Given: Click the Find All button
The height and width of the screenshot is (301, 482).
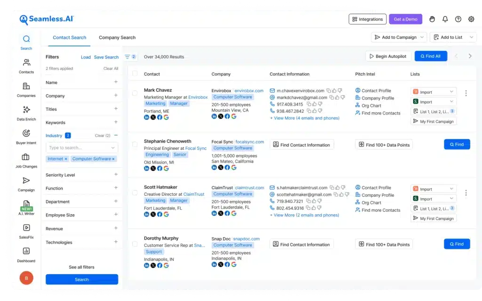Looking at the screenshot, I should pos(431,55).
